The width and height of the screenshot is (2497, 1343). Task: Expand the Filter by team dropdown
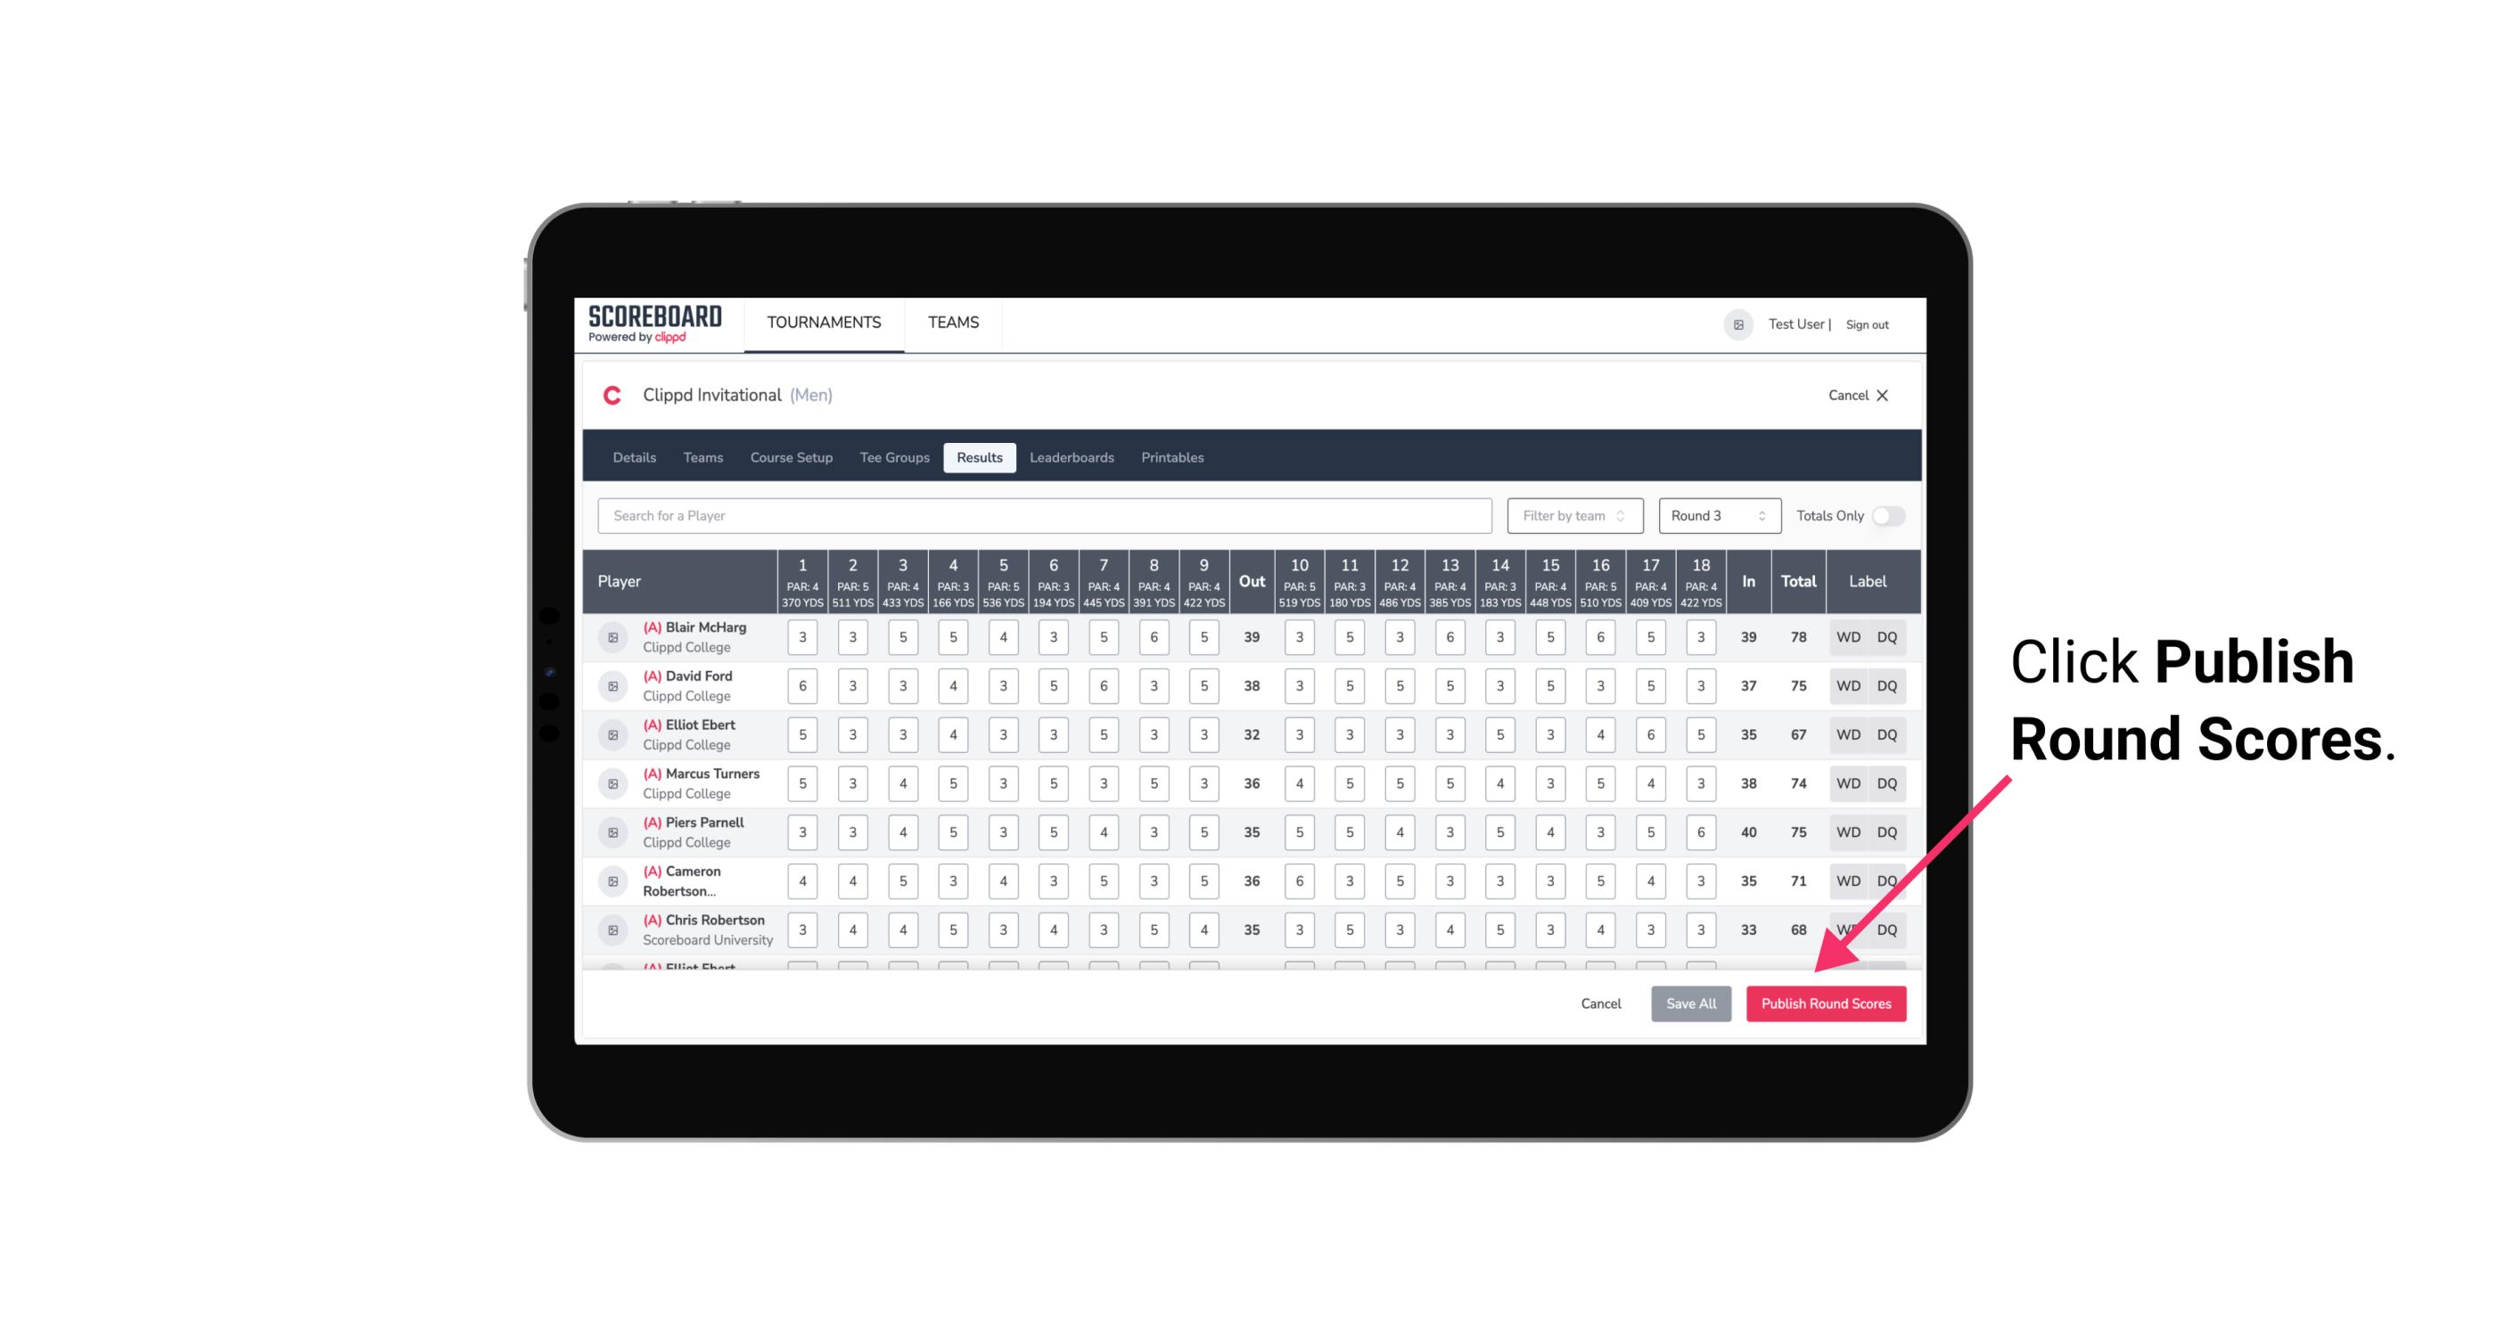pos(1571,514)
